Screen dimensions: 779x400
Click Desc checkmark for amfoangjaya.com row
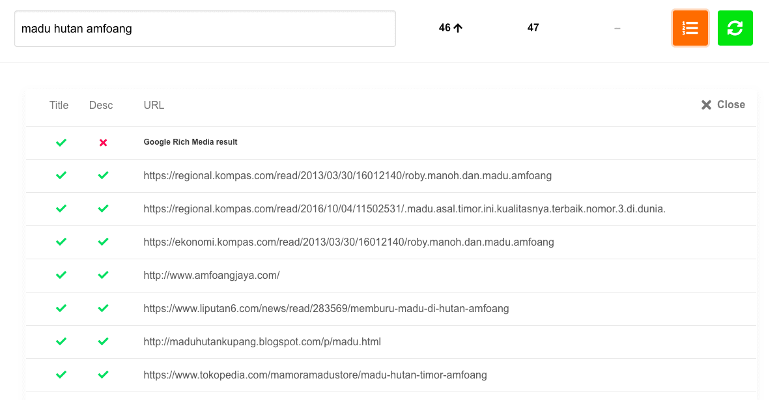point(103,275)
